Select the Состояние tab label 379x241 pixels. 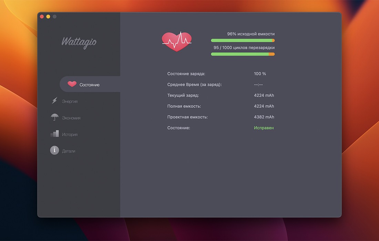click(89, 85)
